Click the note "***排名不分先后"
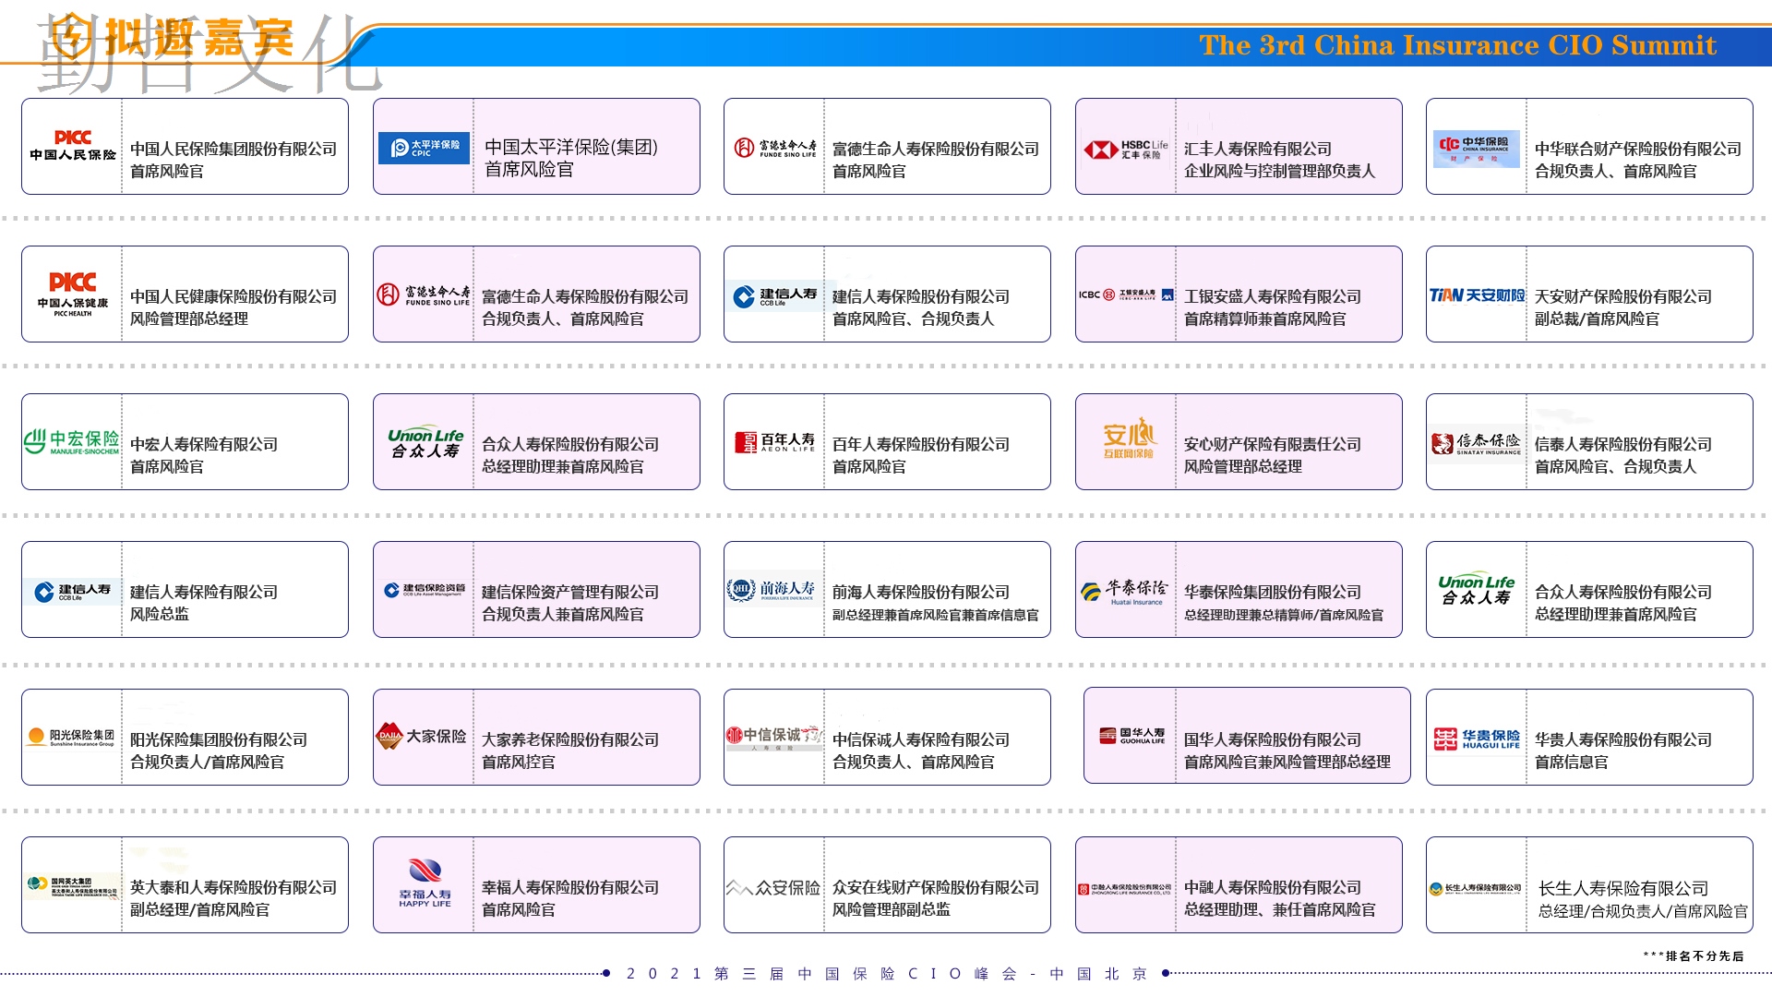Screen dimensions: 1772x997 pos(1694,955)
